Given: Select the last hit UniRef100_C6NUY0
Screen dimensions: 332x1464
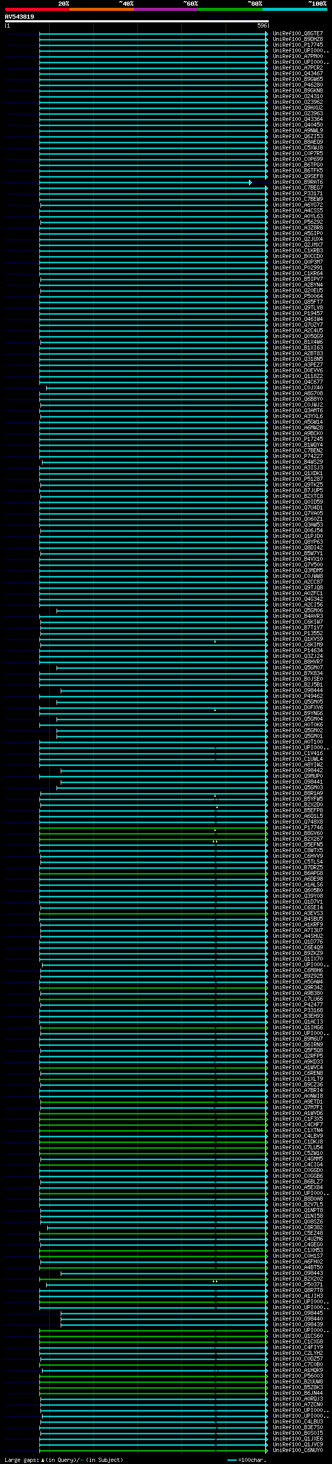Looking at the screenshot, I should [x=298, y=1450].
